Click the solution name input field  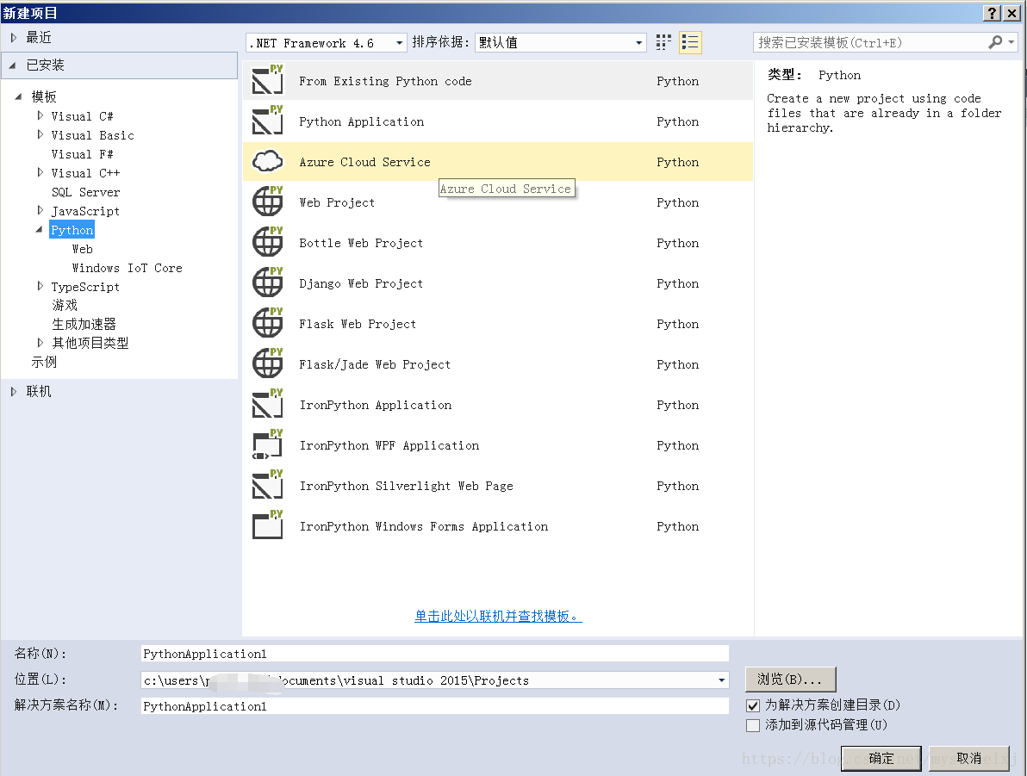(435, 706)
